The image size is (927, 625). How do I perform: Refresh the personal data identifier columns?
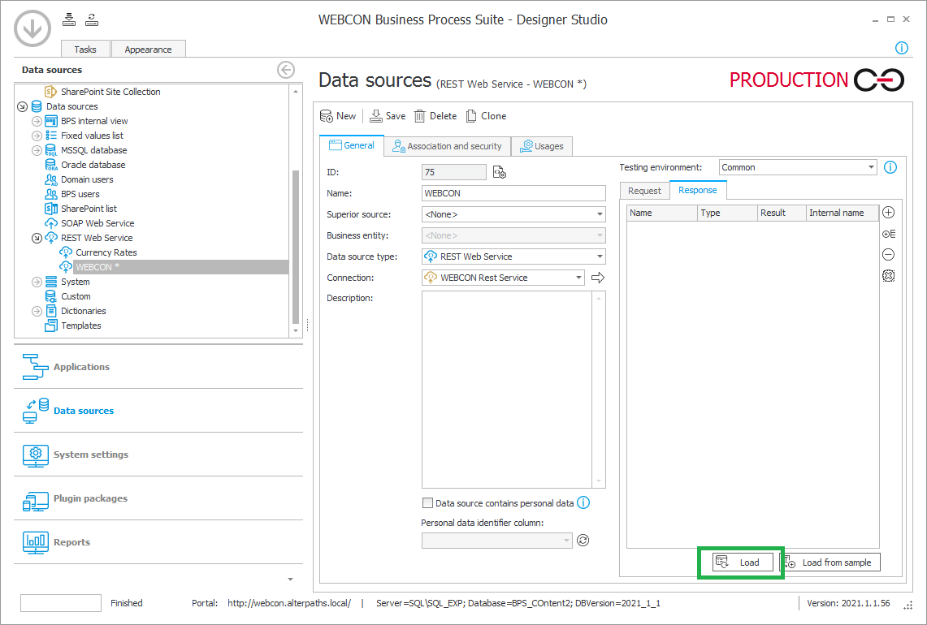583,541
